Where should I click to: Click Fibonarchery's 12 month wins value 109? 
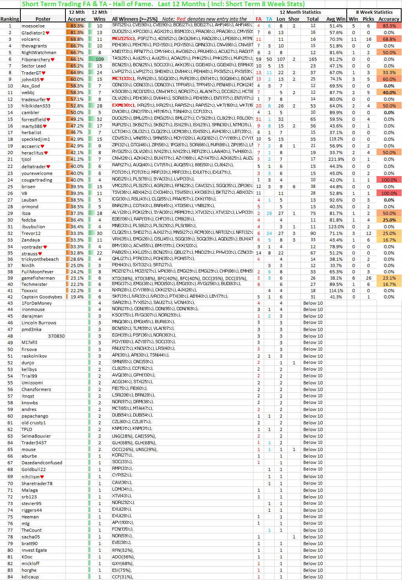point(100,59)
